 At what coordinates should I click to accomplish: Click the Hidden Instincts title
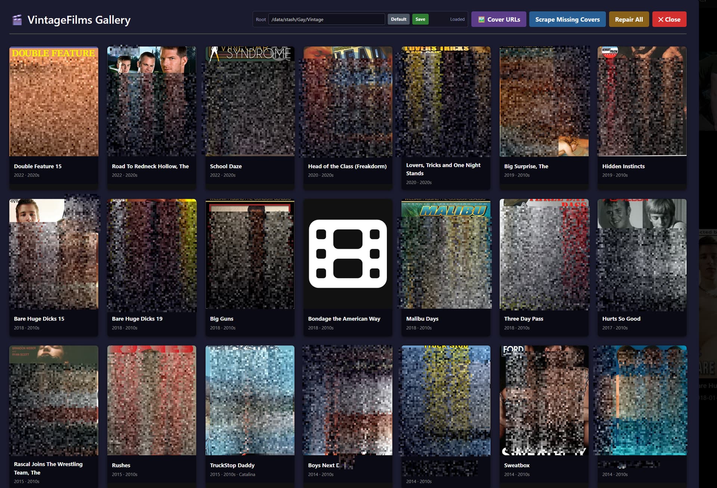pos(623,166)
